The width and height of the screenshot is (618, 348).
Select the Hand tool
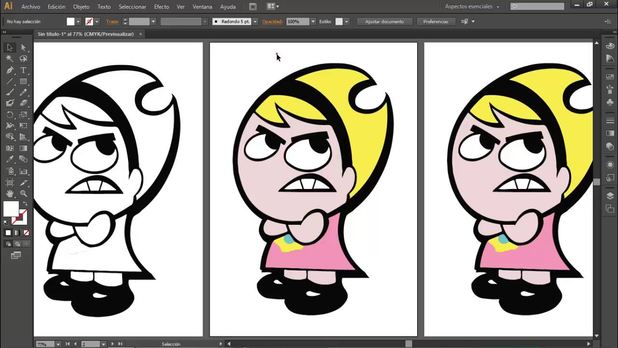click(10, 194)
